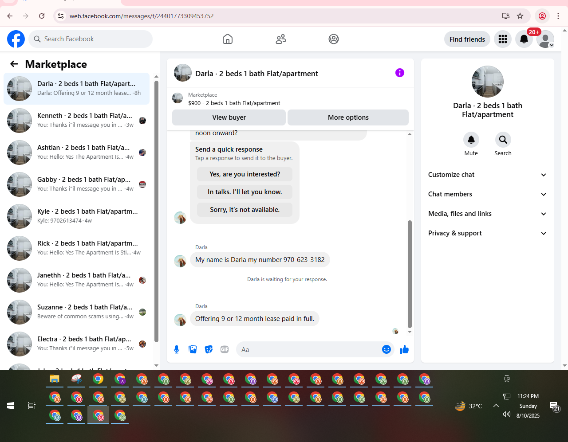This screenshot has width=568, height=442.
Task: Open Task View in the taskbar
Action: click(x=32, y=406)
